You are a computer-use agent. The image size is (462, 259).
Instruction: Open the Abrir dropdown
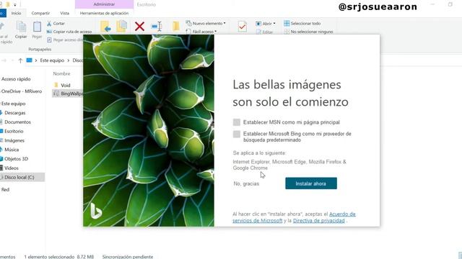pyautogui.click(x=265, y=24)
